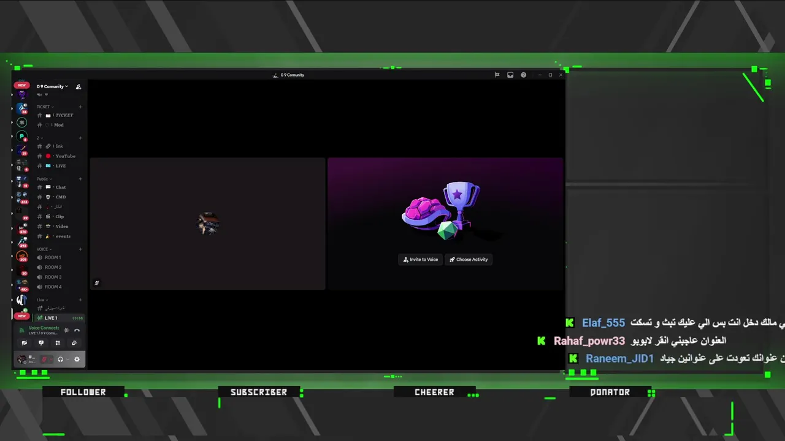785x441 pixels.
Task: Select the LIVE 1 voice channel
Action: click(59, 318)
